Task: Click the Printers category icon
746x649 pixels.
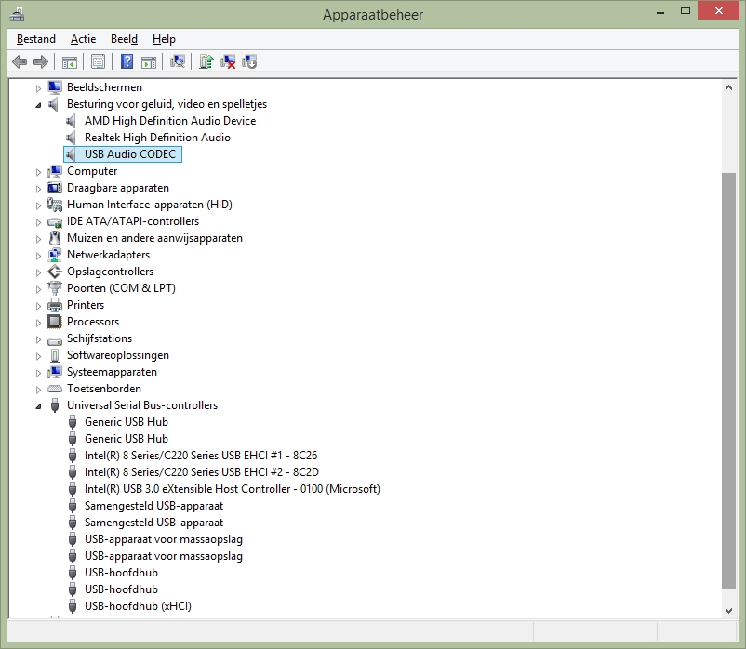Action: (x=55, y=305)
